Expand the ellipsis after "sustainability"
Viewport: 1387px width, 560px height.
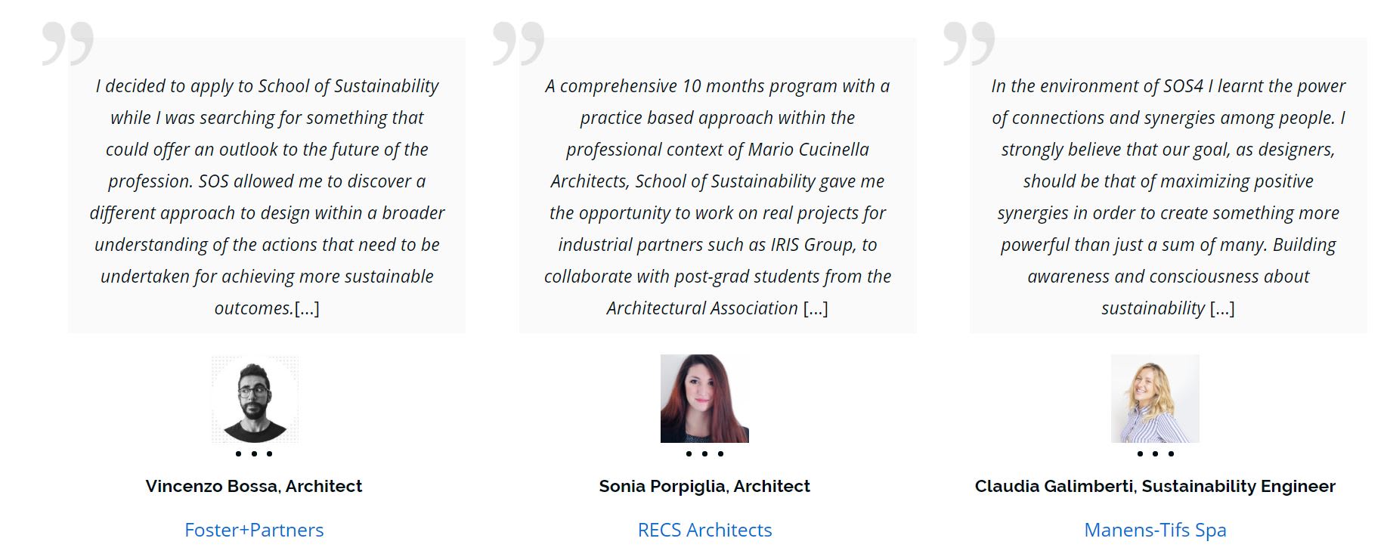tap(1221, 308)
